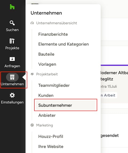The width and height of the screenshot is (128, 153).
Task: Open Finanzberichte from the menu
Action: tap(53, 34)
